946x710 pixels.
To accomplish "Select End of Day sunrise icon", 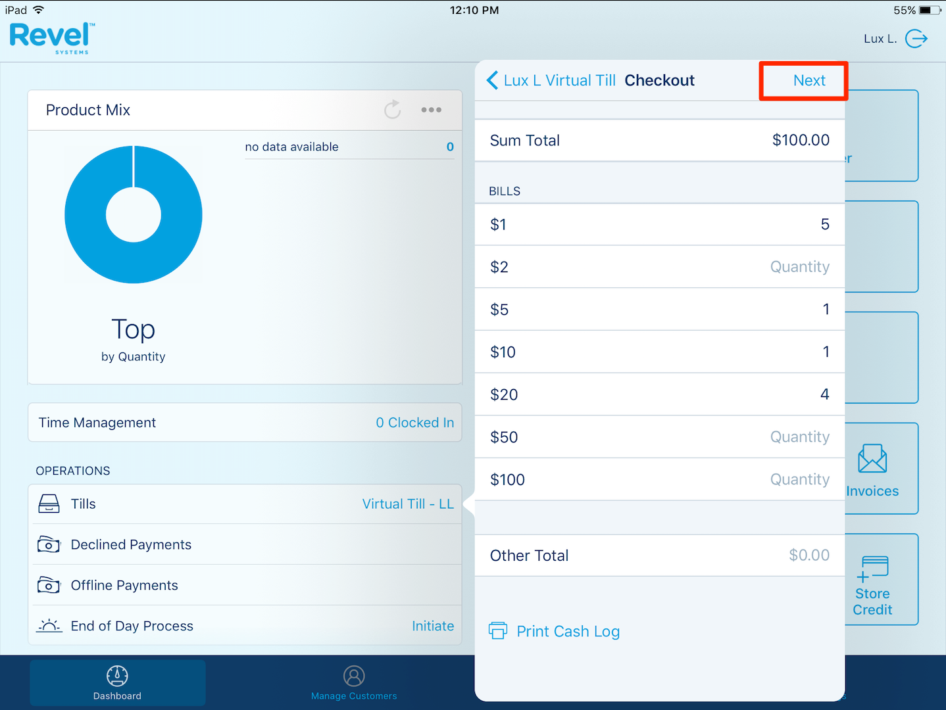I will point(49,626).
